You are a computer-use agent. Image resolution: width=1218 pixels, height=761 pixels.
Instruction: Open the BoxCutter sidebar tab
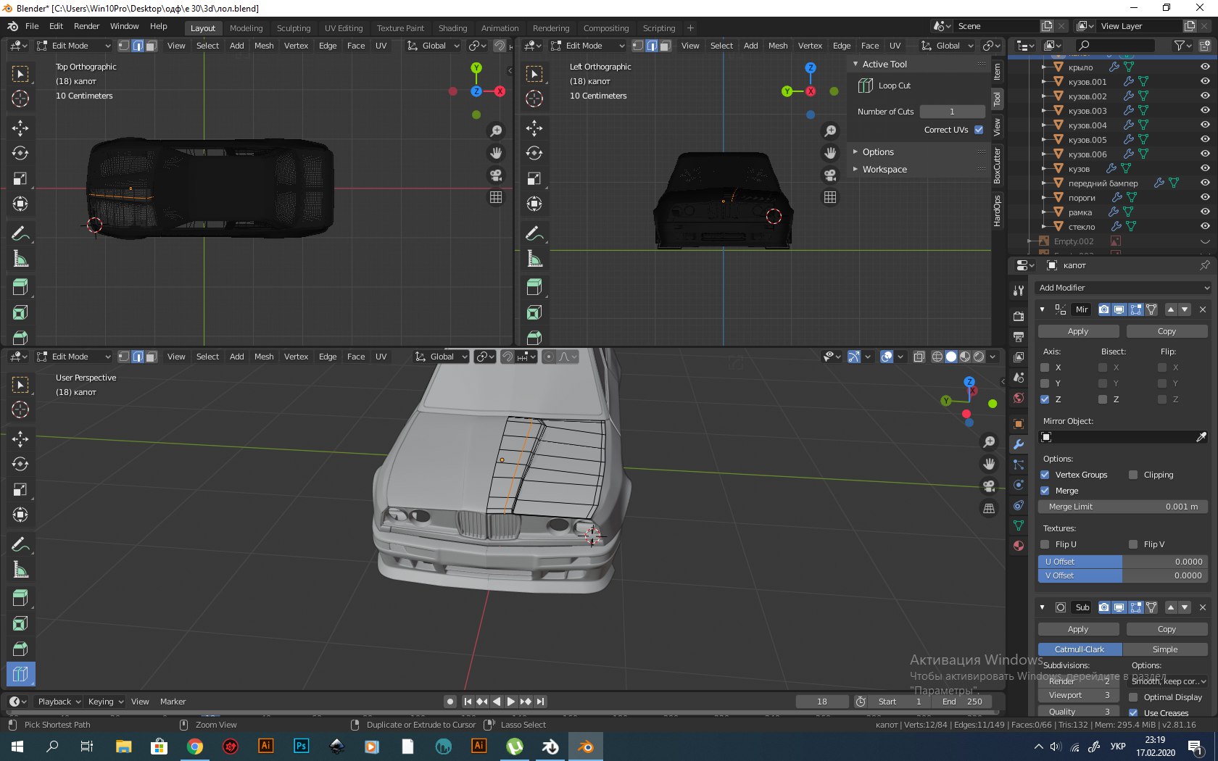pos(998,166)
